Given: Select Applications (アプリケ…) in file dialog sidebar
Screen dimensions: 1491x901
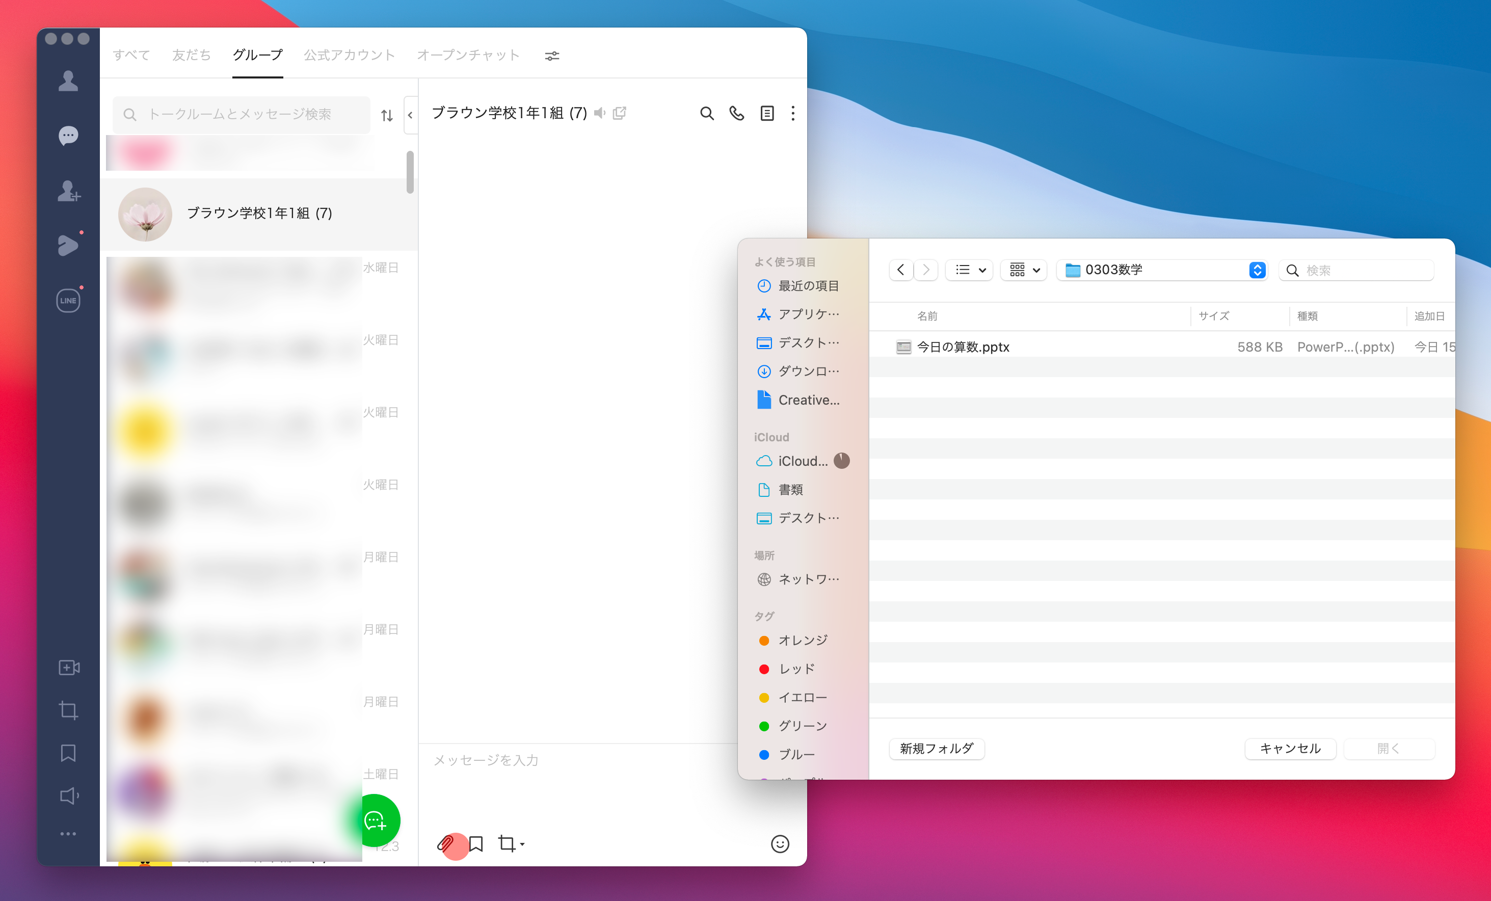Looking at the screenshot, I should coord(799,314).
